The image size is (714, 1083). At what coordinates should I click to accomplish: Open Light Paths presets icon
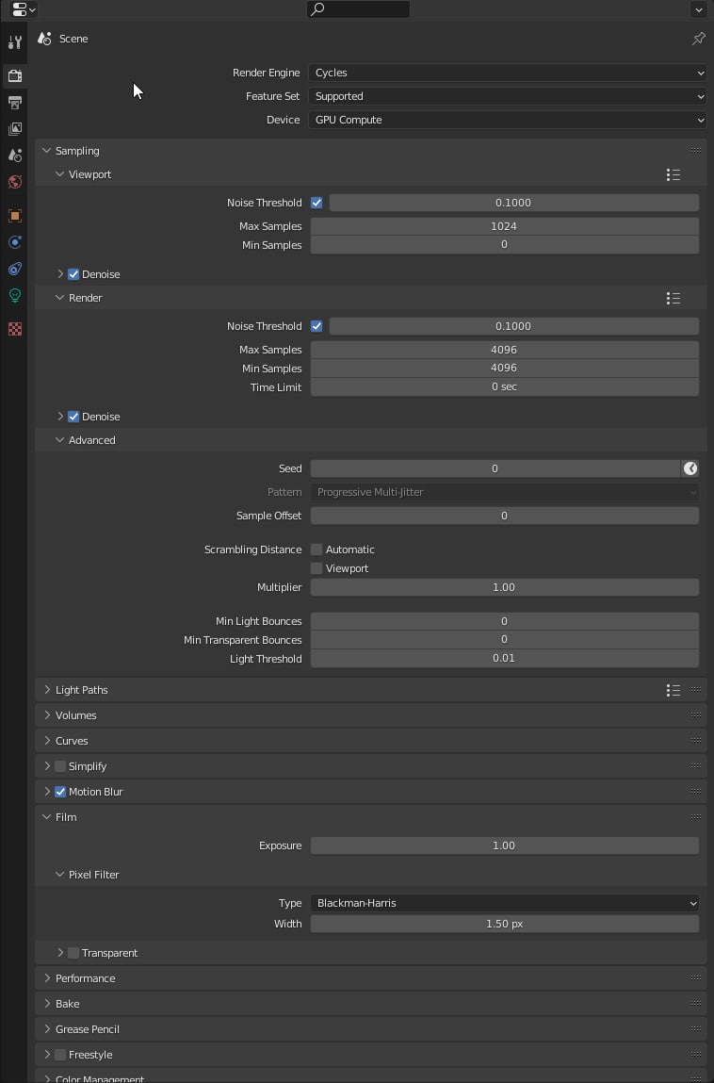point(673,690)
